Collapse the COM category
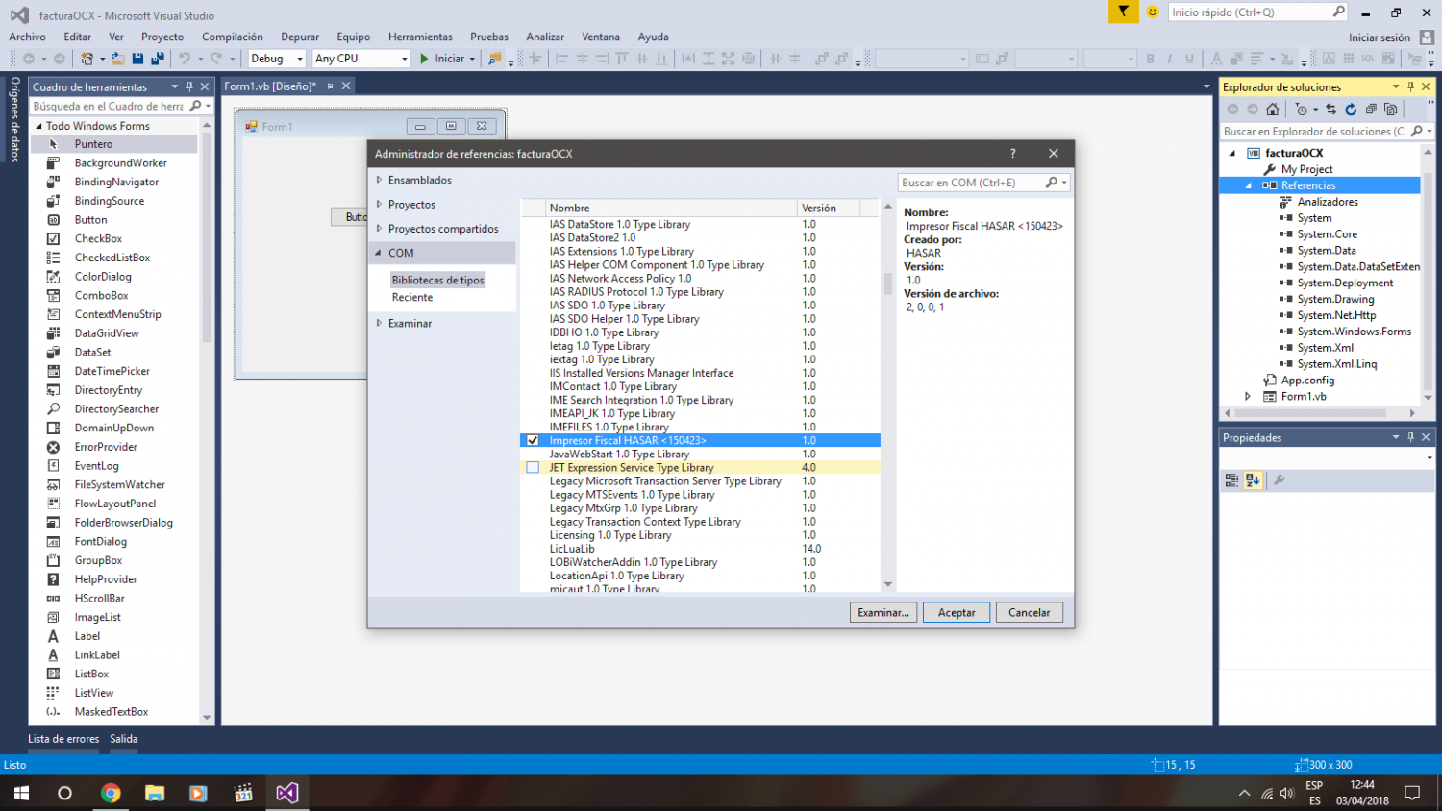The height and width of the screenshot is (811, 1442). coord(379,254)
